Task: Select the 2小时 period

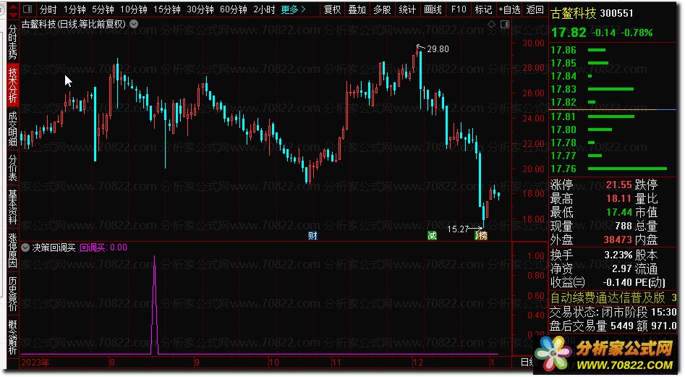Action: tap(264, 9)
